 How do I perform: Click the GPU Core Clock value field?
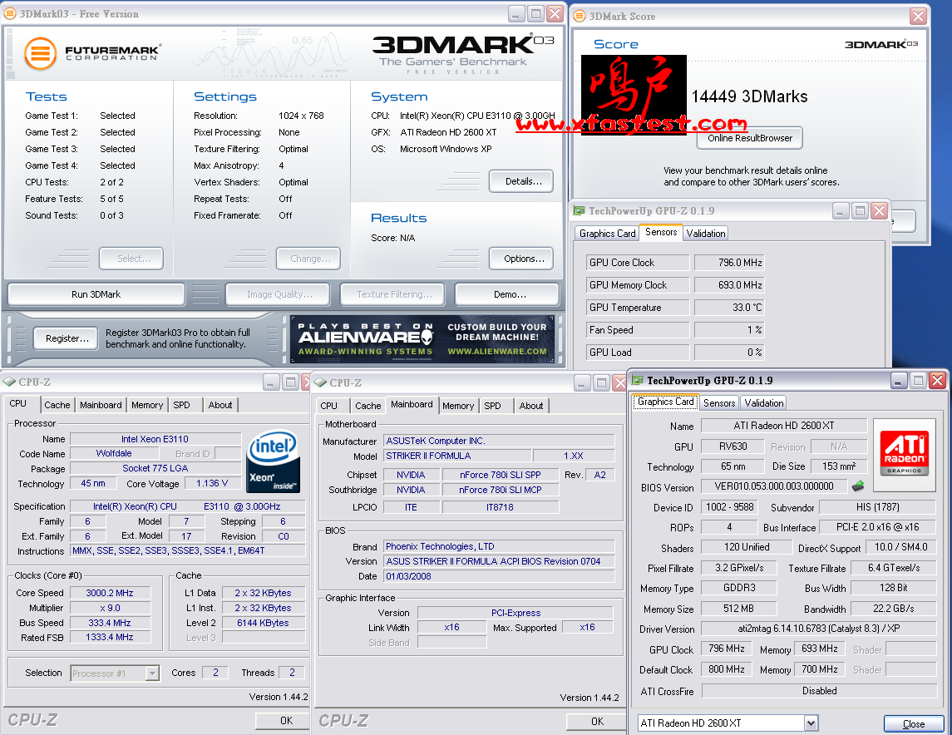[729, 263]
